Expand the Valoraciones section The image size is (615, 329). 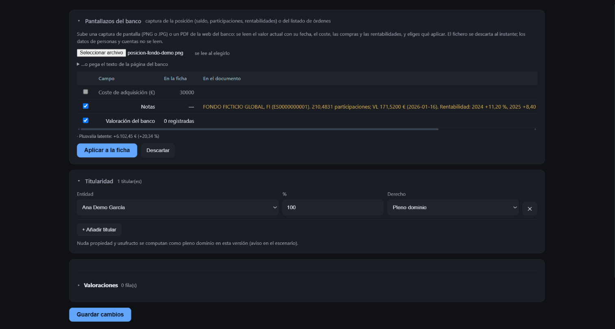(x=79, y=285)
